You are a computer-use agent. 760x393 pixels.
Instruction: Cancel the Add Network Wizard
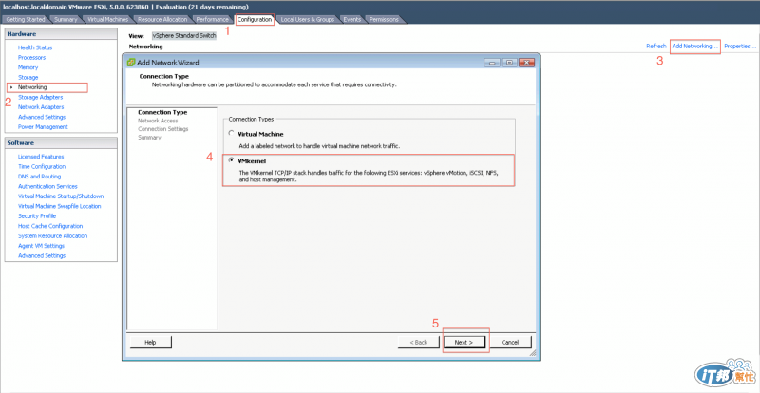pyautogui.click(x=510, y=342)
